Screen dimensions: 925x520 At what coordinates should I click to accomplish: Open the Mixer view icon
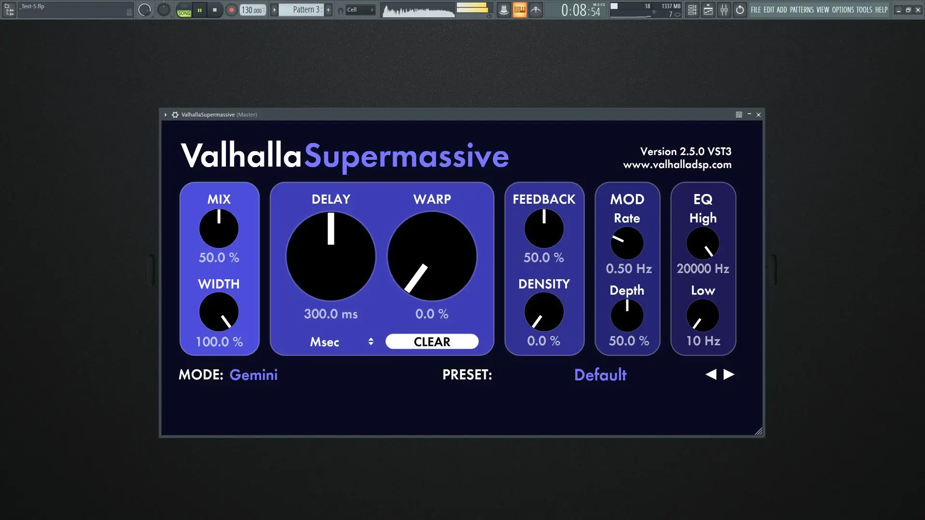[724, 10]
